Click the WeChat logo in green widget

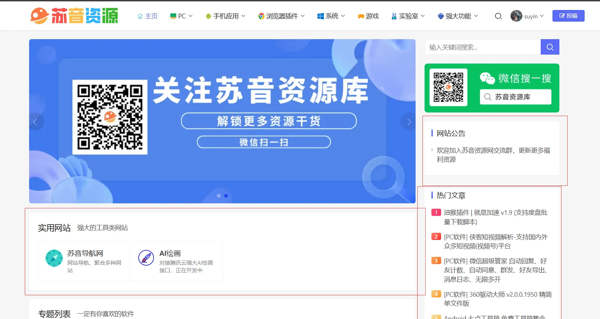487,78
